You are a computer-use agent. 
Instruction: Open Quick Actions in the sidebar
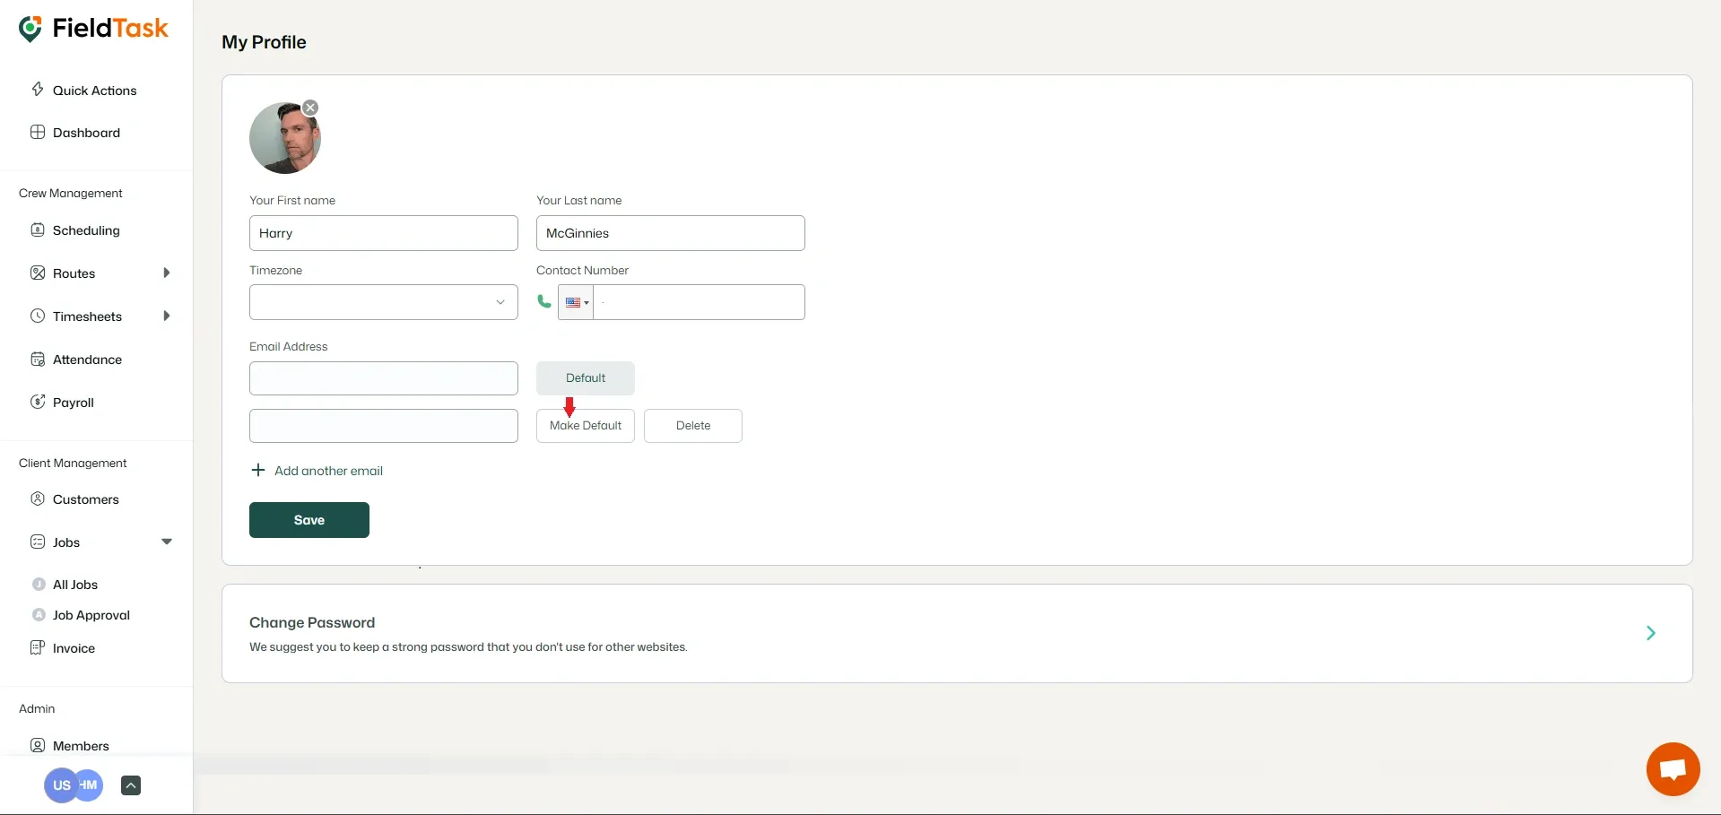(93, 90)
